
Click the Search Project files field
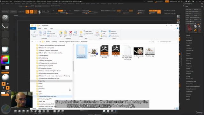[x=167, y=42]
